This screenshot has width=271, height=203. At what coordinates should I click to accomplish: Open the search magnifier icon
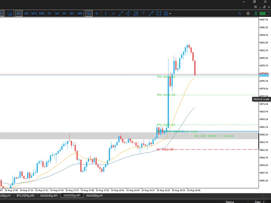tap(240, 14)
